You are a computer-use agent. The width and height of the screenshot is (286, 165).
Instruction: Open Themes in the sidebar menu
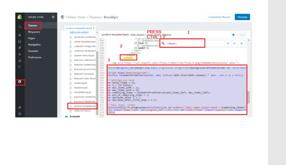[x=33, y=25]
